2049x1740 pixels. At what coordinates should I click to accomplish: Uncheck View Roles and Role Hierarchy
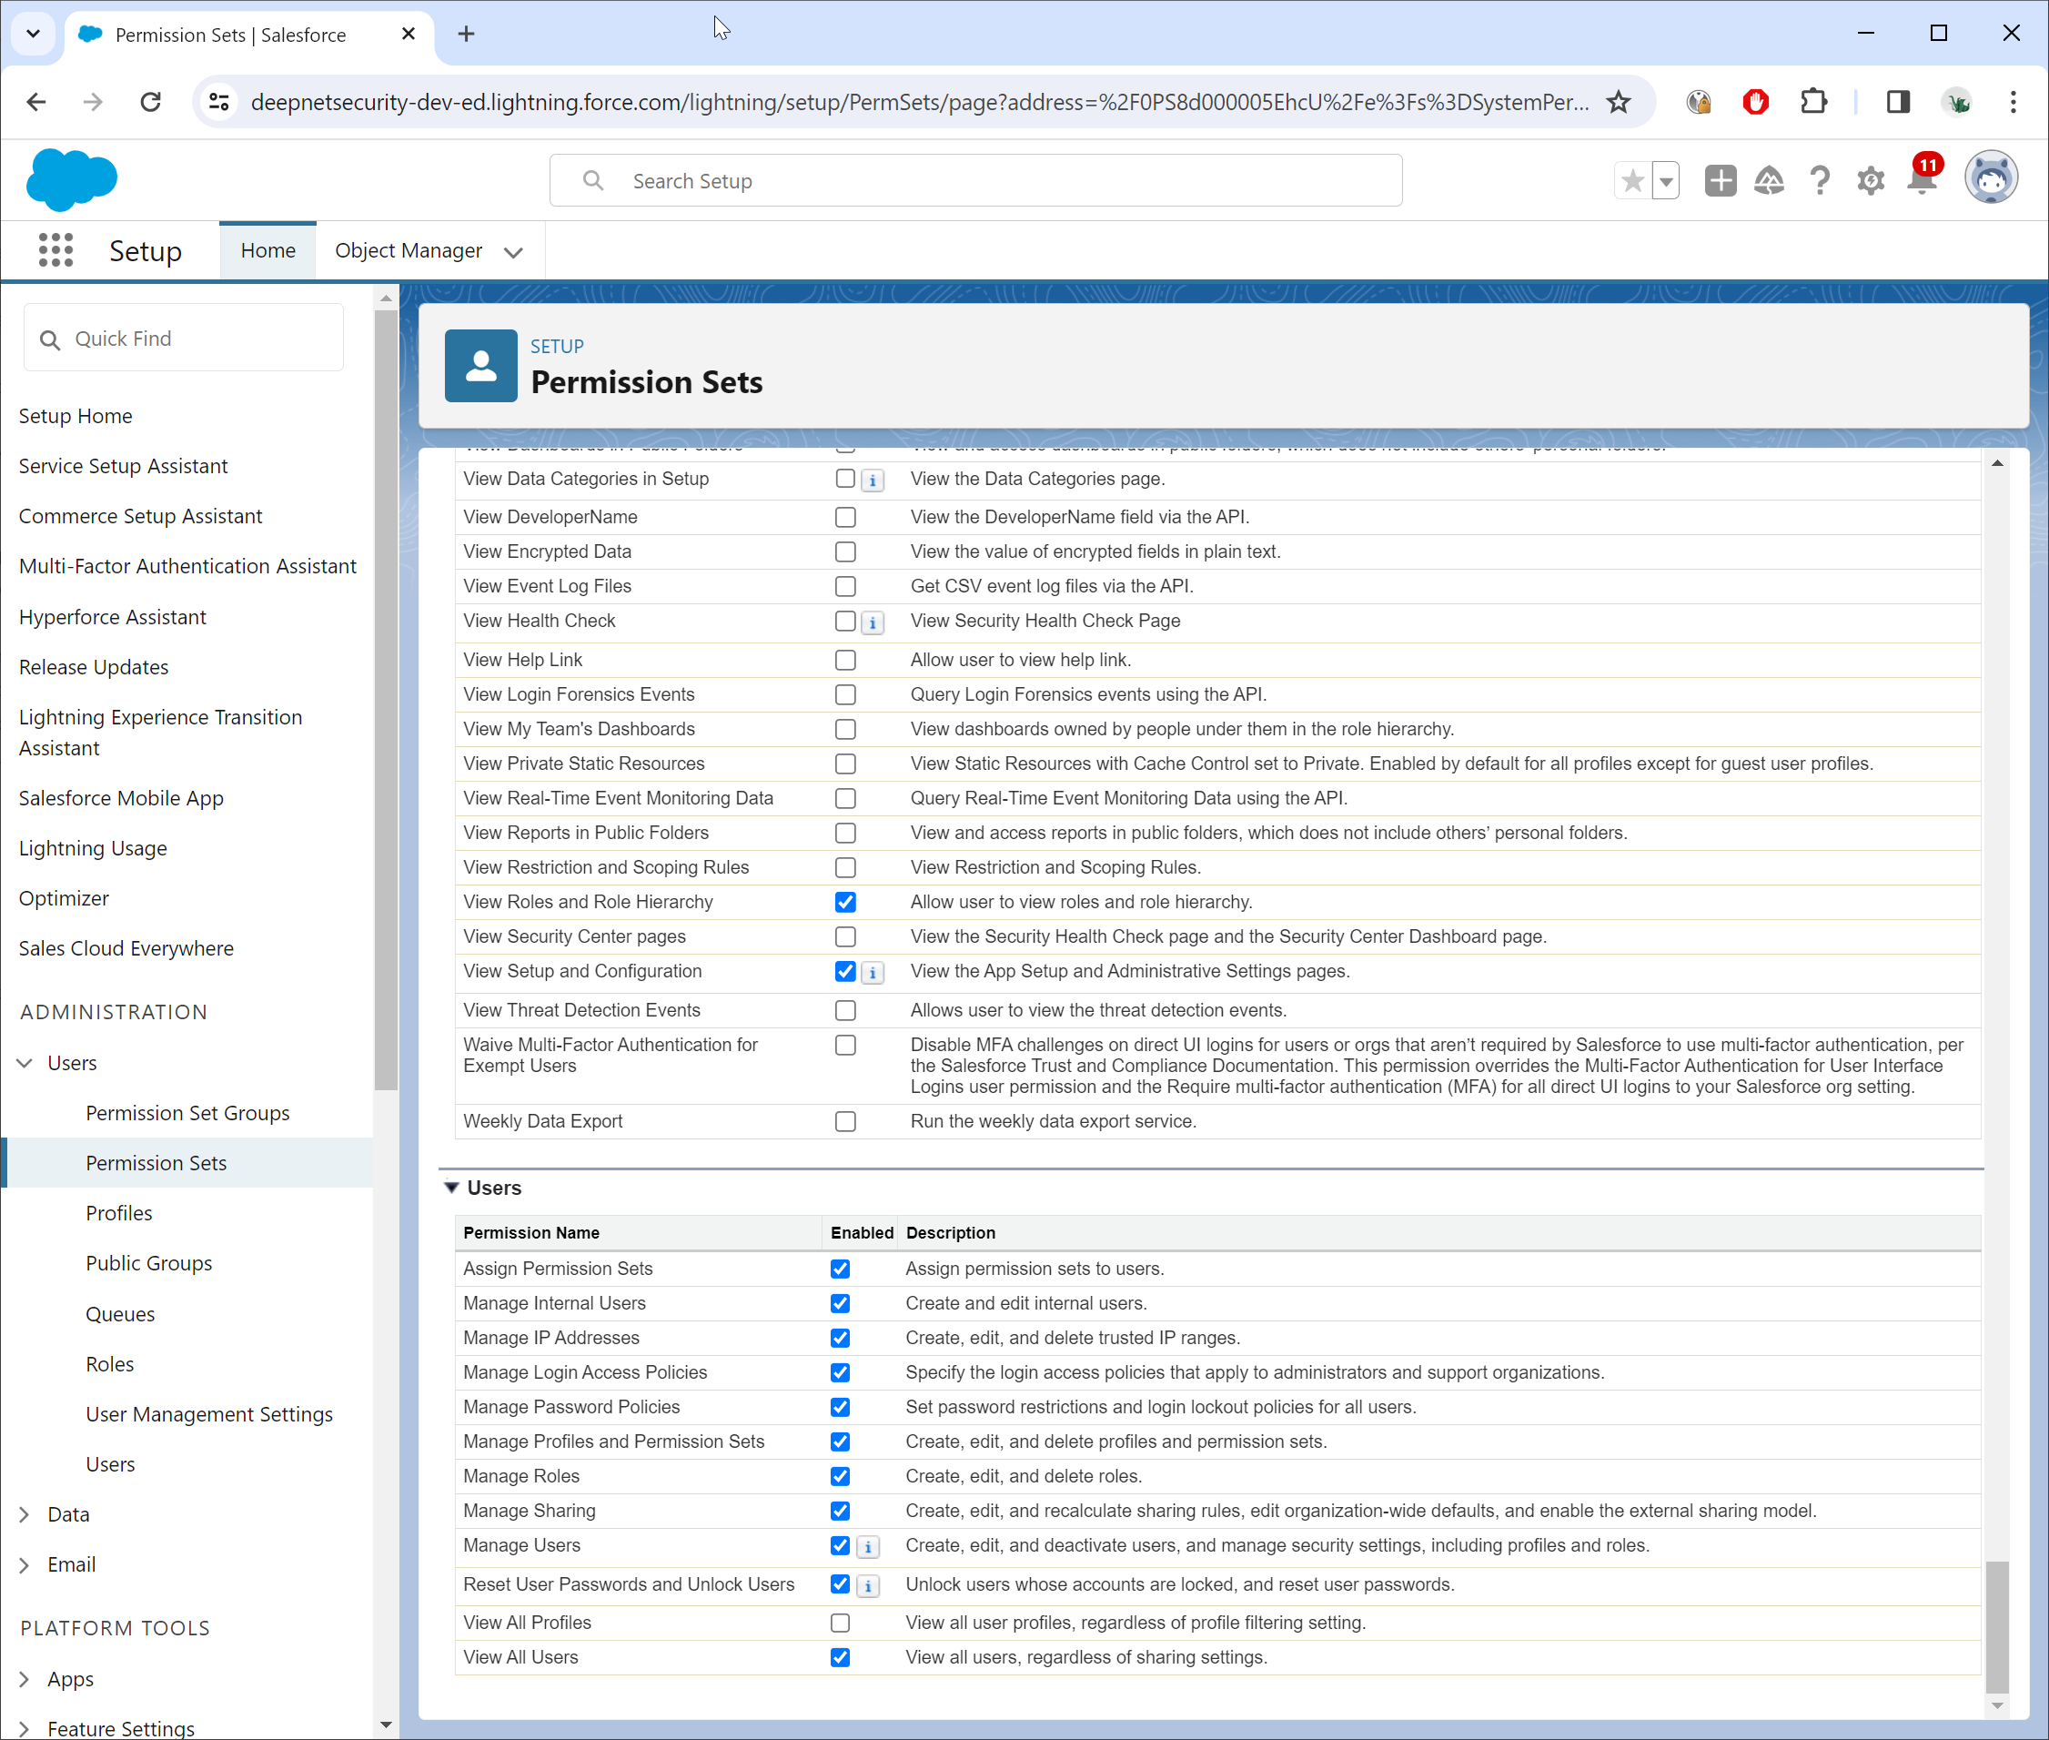[x=845, y=903]
